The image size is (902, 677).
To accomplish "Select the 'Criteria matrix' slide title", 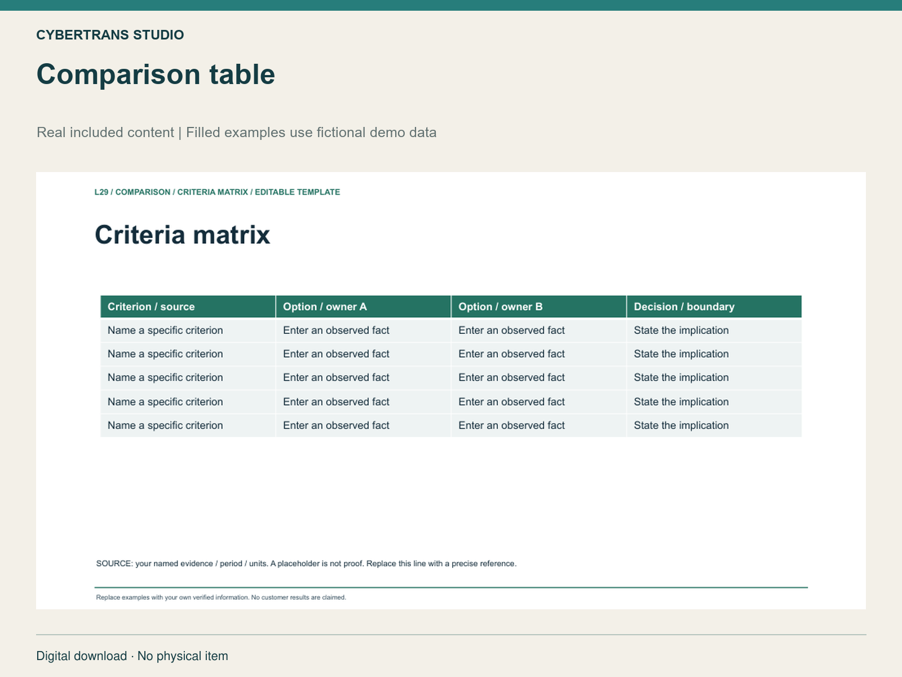I will coord(182,235).
